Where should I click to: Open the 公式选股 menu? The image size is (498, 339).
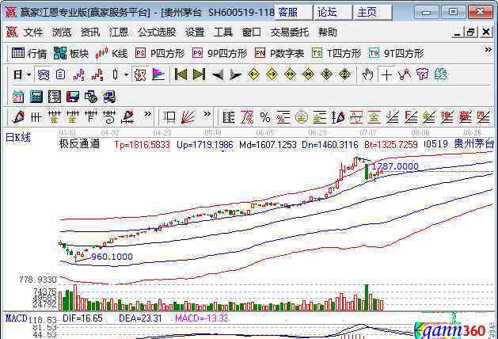pos(157,32)
